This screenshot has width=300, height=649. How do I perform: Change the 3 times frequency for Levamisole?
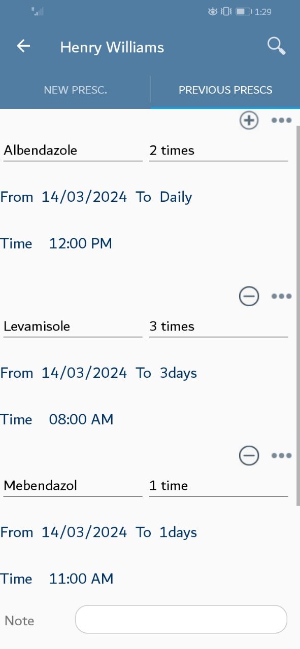click(218, 327)
